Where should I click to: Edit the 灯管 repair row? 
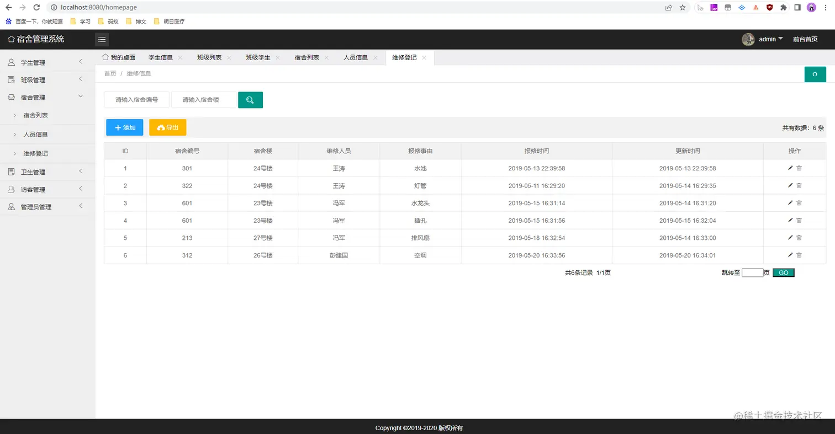pos(790,185)
